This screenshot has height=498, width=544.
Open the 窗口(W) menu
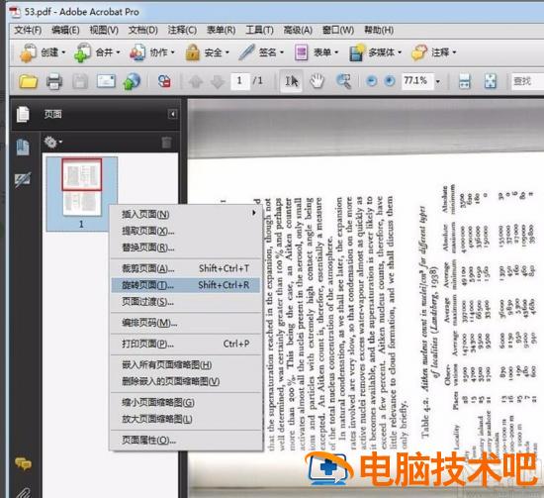tap(338, 31)
